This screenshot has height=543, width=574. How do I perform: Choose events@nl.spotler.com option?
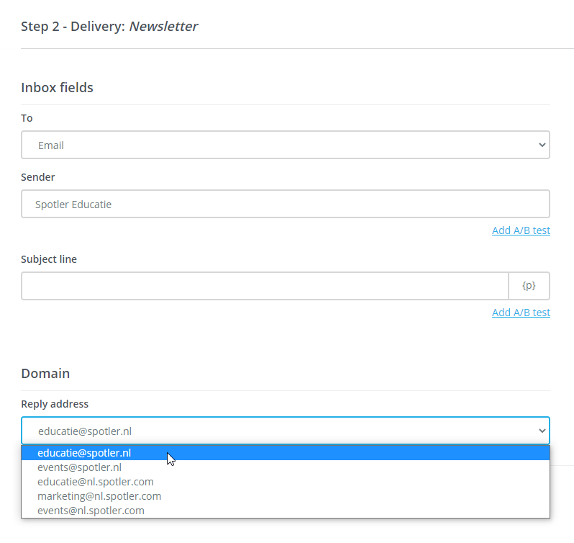click(x=91, y=511)
